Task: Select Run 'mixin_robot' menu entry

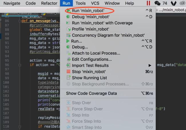Action: pyautogui.click(x=108, y=11)
